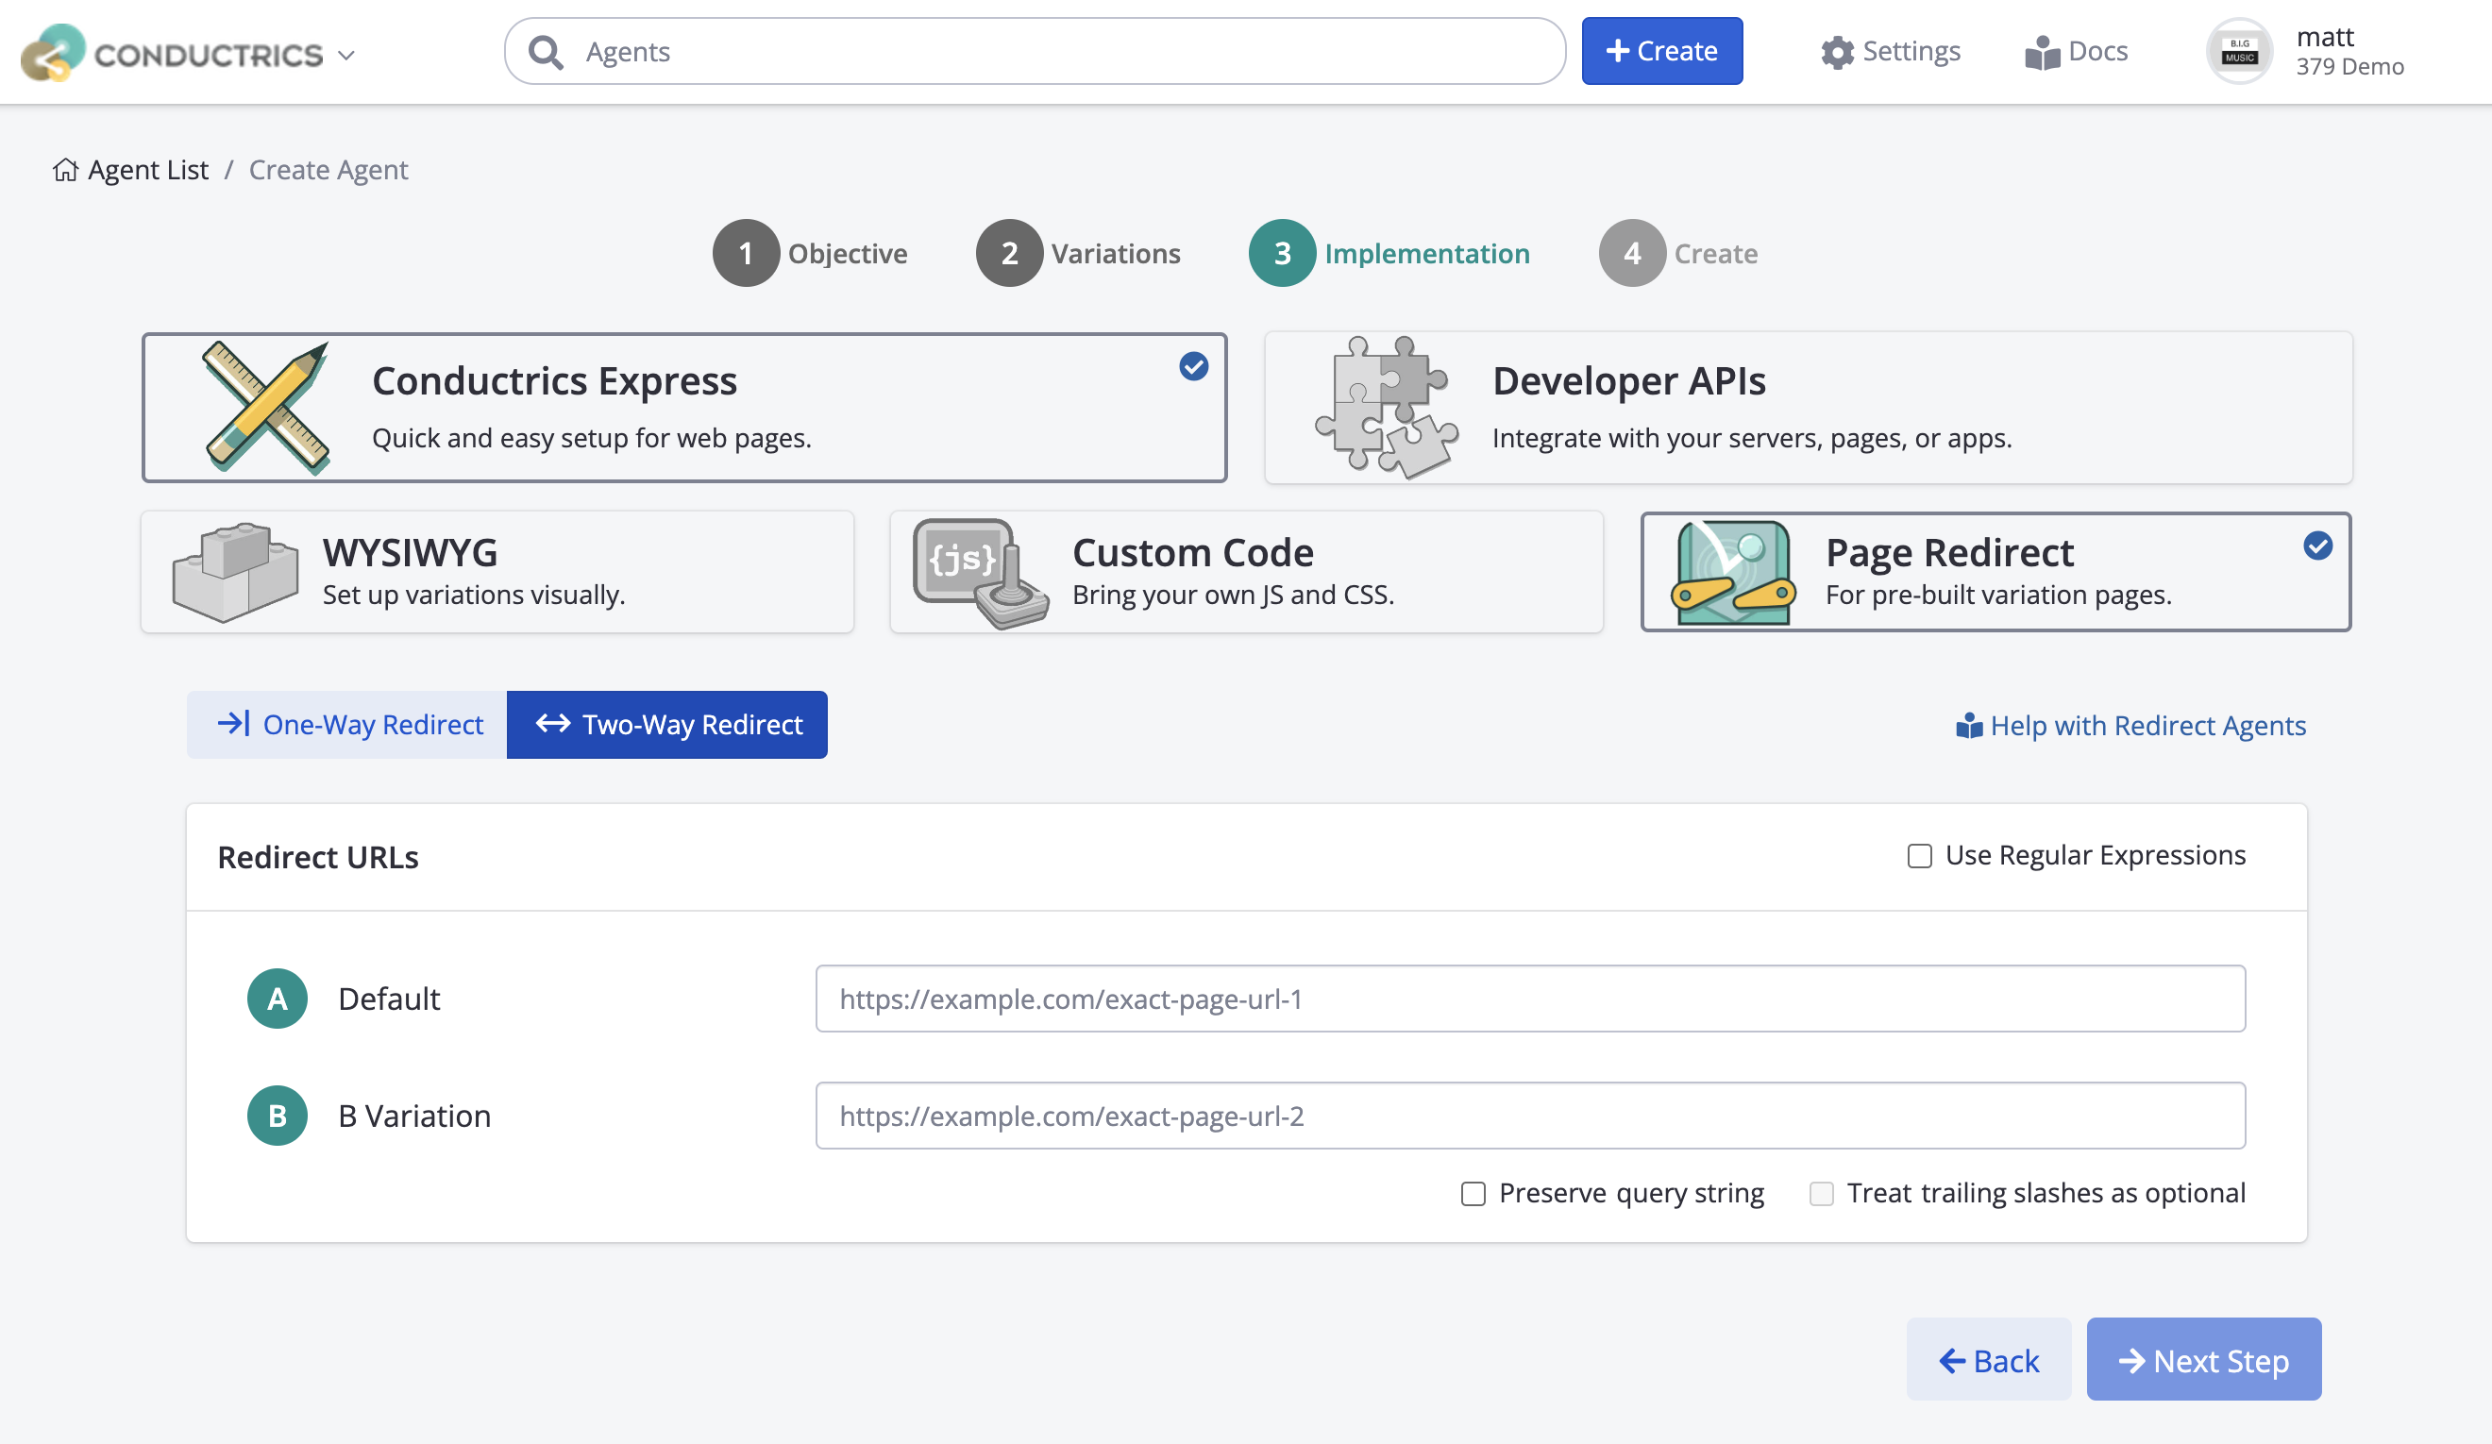2492x1444 pixels.
Task: Switch to One-Way Redirect tab
Action: [x=348, y=725]
